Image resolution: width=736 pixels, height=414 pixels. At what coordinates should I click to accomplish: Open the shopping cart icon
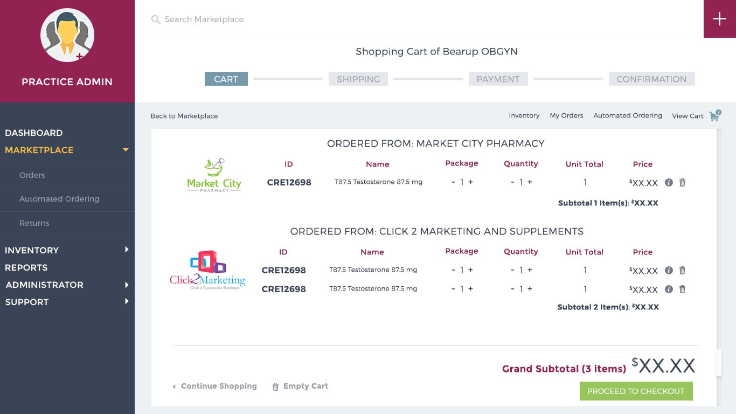714,116
